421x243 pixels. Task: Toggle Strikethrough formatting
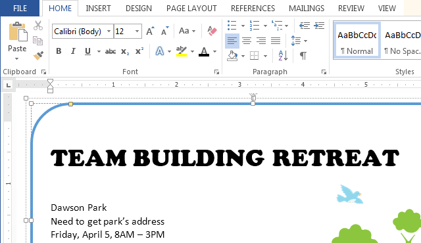pos(111,51)
